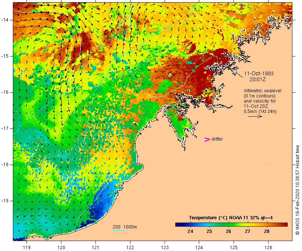Viewport: 302px width, 251px height.
Task: Click the longitude axis label '126'
Action: pyautogui.click(x=268, y=247)
